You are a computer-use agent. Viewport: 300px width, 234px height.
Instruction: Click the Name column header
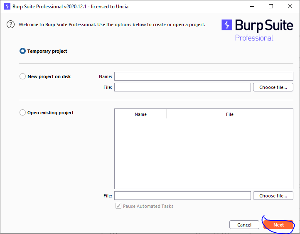[x=140, y=114]
